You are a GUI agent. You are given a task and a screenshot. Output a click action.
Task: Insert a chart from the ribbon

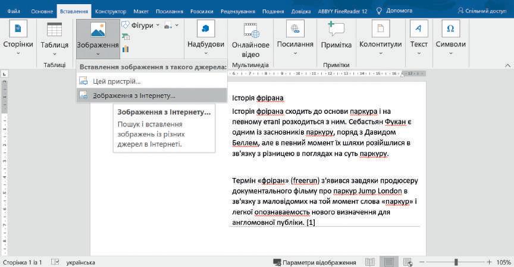[x=126, y=49]
